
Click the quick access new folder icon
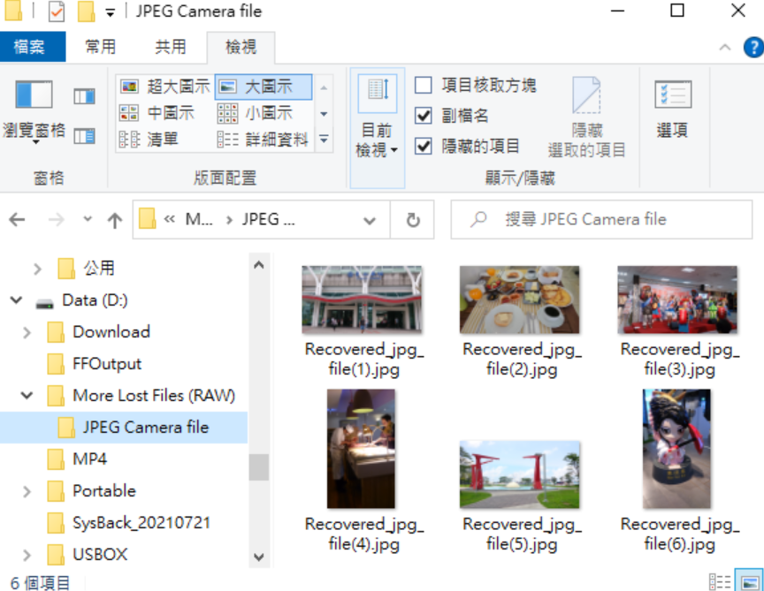[x=87, y=11]
